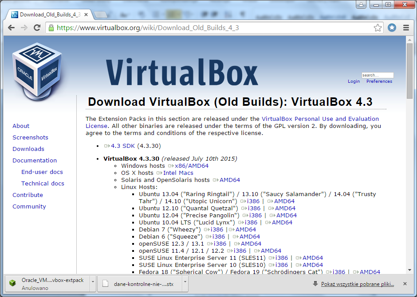Click the vertical scrollbar thumb
The image size is (417, 297).
(x=409, y=70)
